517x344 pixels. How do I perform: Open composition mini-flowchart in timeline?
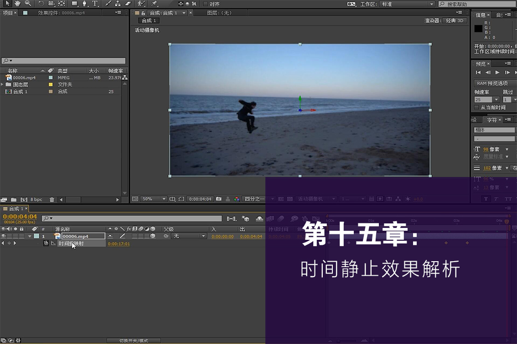coord(232,218)
